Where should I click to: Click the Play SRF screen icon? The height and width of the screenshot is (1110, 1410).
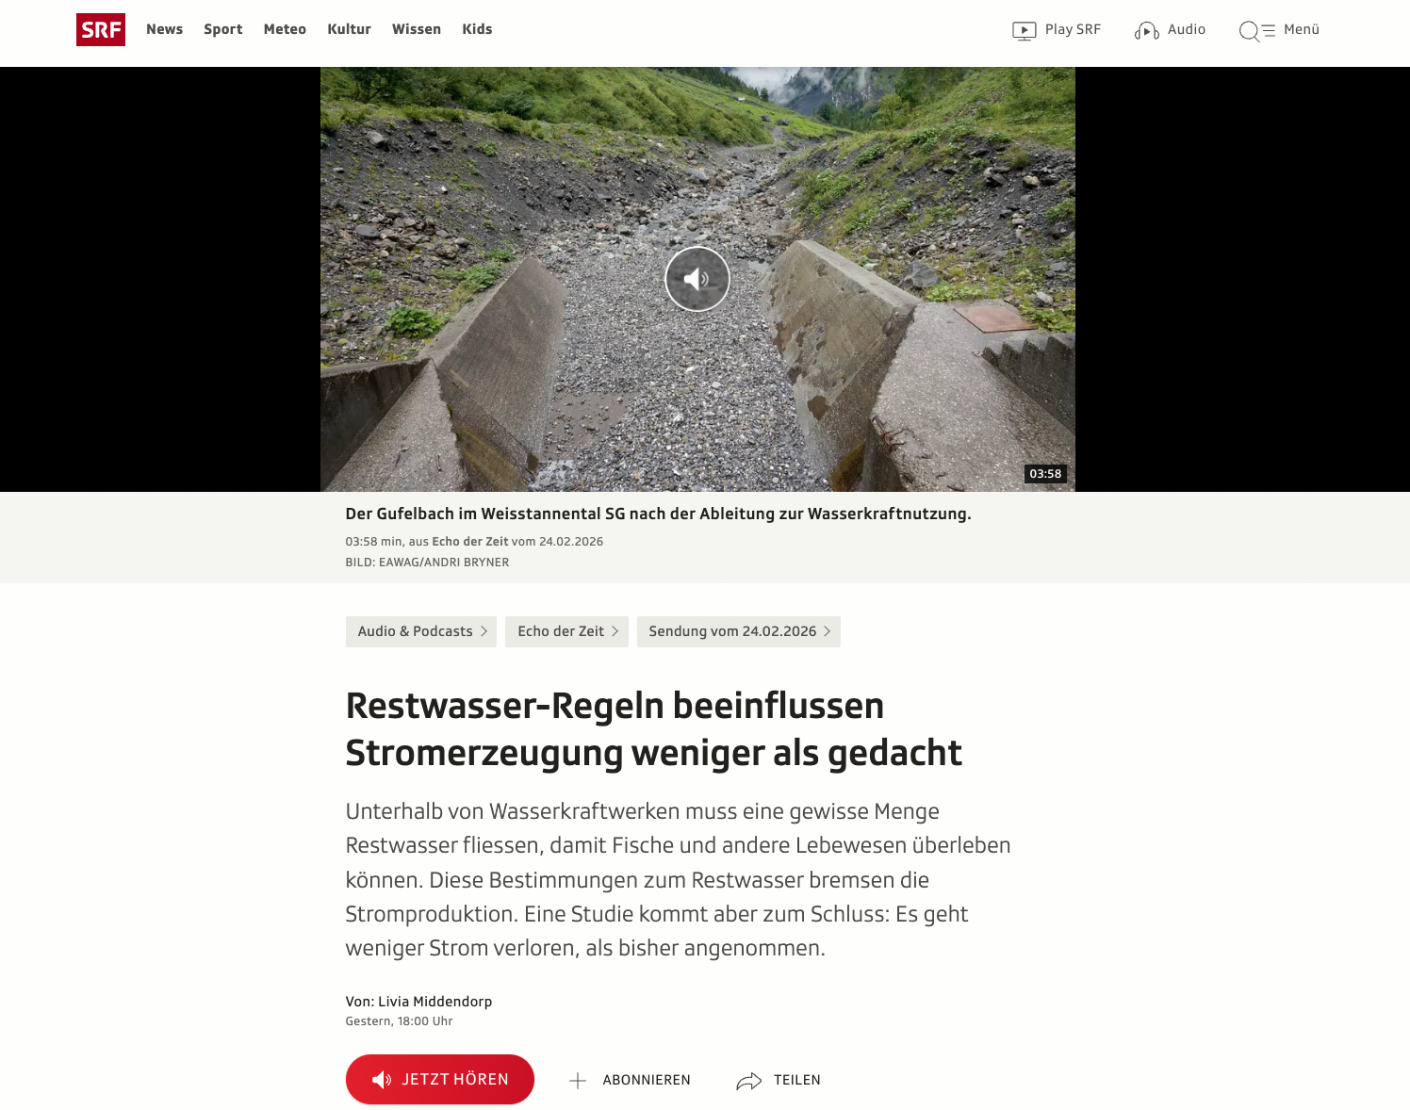[1025, 31]
